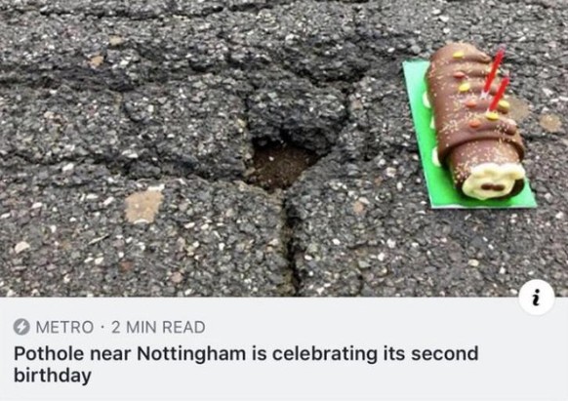Click the white face of the caterpillar cake
Viewport: 568px width, 401px height.
pyautogui.click(x=495, y=180)
